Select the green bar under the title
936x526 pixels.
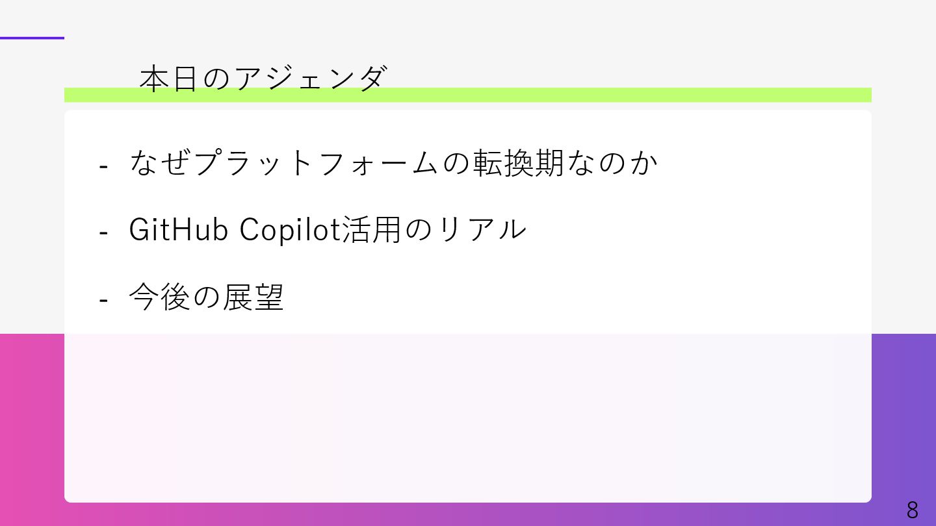tap(467, 95)
